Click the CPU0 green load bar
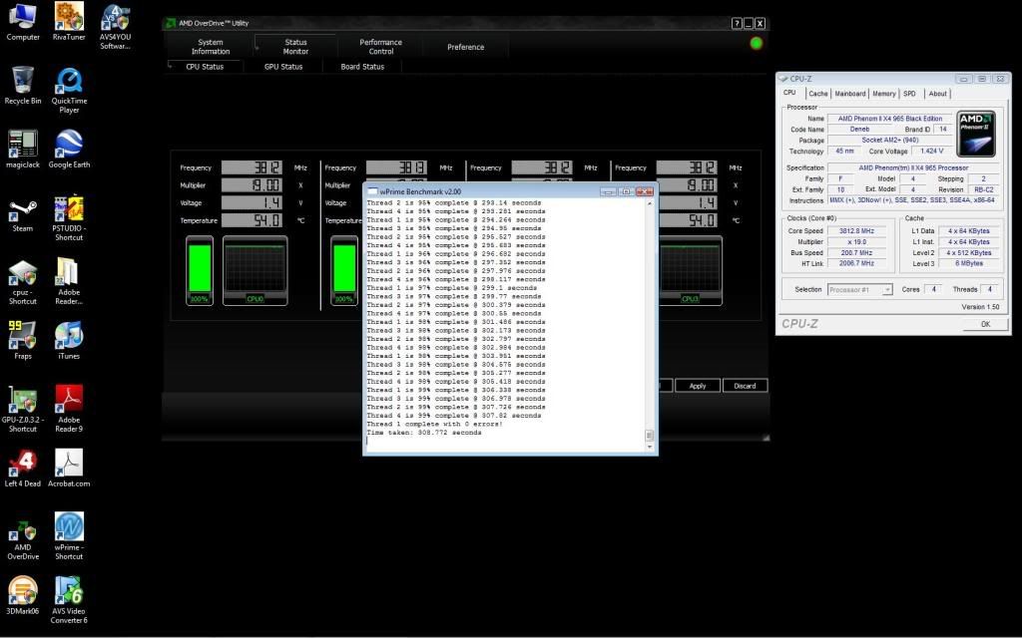This screenshot has height=638, width=1022. click(200, 267)
